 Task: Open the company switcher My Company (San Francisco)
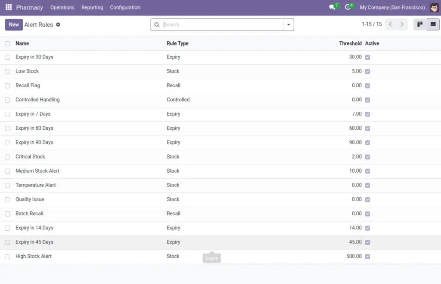point(392,8)
